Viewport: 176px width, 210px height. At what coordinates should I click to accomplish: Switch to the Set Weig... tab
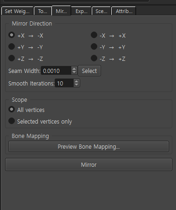pyautogui.click(x=17, y=11)
